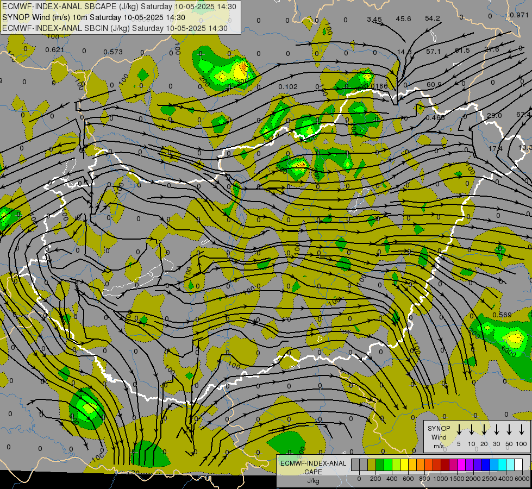532x489 pixels.
Task: Click the wind arrow labeled 50
Action: click(x=509, y=429)
